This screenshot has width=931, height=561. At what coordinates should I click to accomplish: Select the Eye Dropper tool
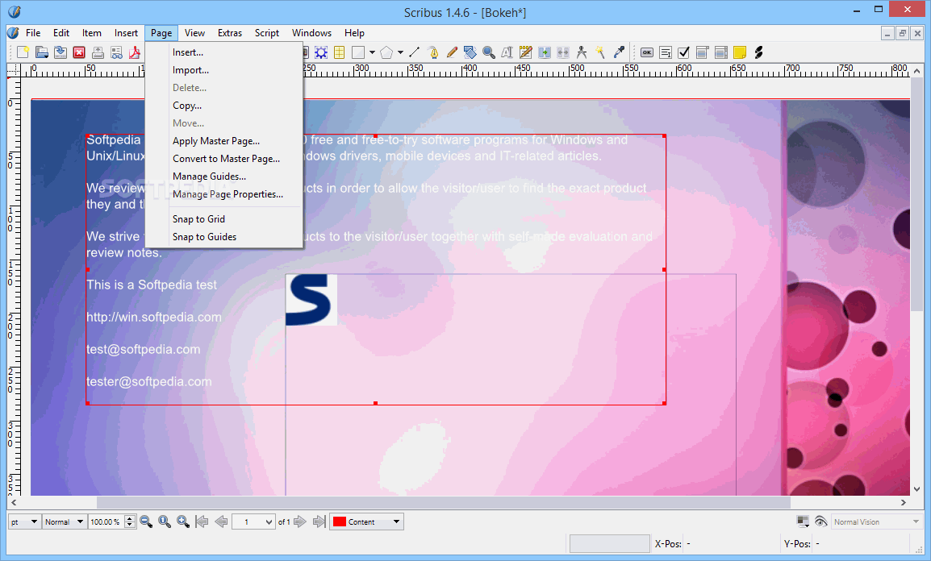[x=619, y=52]
